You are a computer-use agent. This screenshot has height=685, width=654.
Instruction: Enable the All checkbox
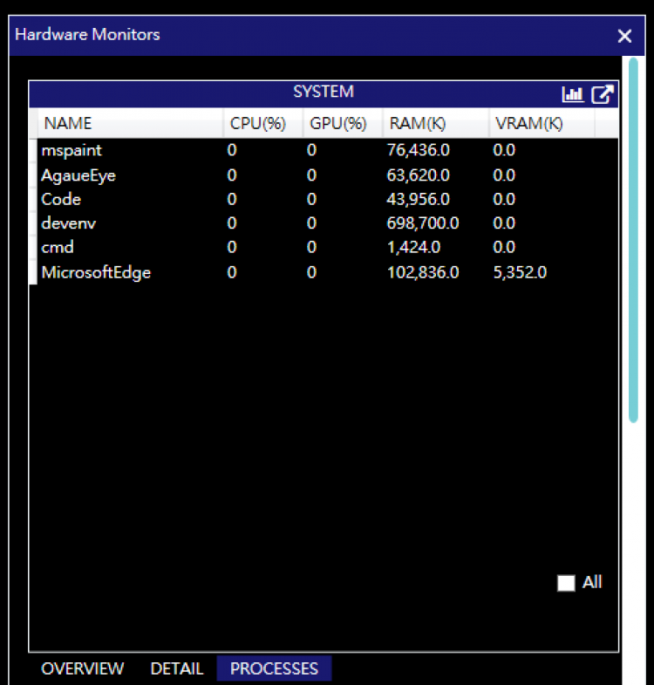click(x=566, y=583)
